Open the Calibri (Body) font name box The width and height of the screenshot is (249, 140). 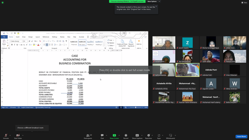(17, 41)
